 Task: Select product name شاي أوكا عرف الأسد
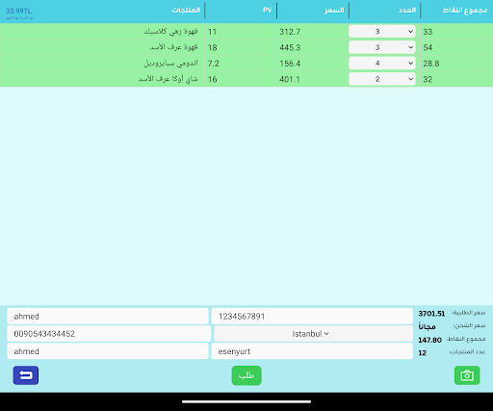click(168, 79)
